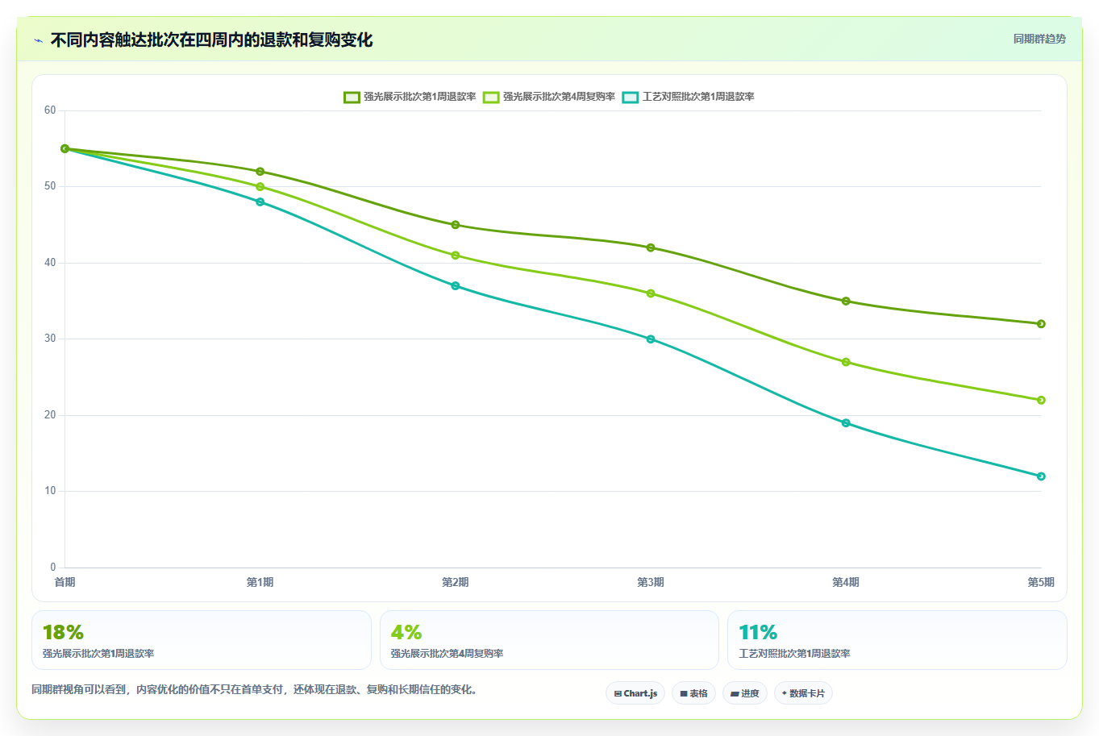Click the dark green legend color box

pos(352,97)
